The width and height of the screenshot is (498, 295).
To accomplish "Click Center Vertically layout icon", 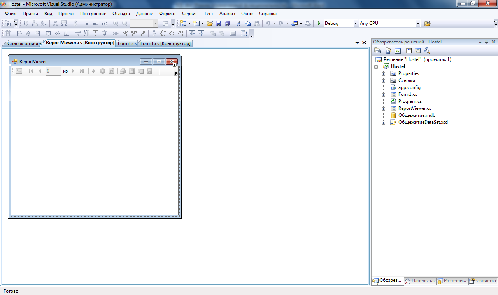I will (x=201, y=33).
